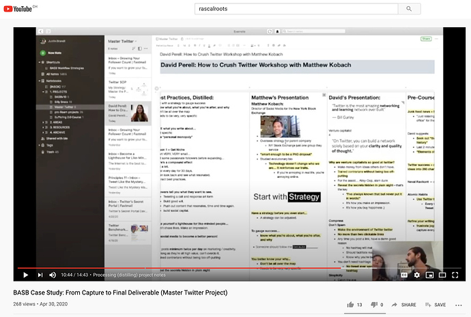Click the YouTube logo
471x317 pixels.
(x=18, y=9)
